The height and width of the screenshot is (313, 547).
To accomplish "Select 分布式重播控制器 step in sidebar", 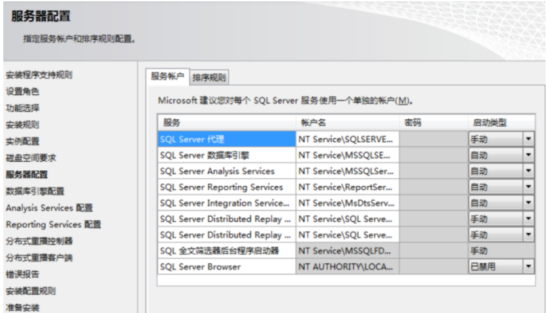I will [x=39, y=241].
